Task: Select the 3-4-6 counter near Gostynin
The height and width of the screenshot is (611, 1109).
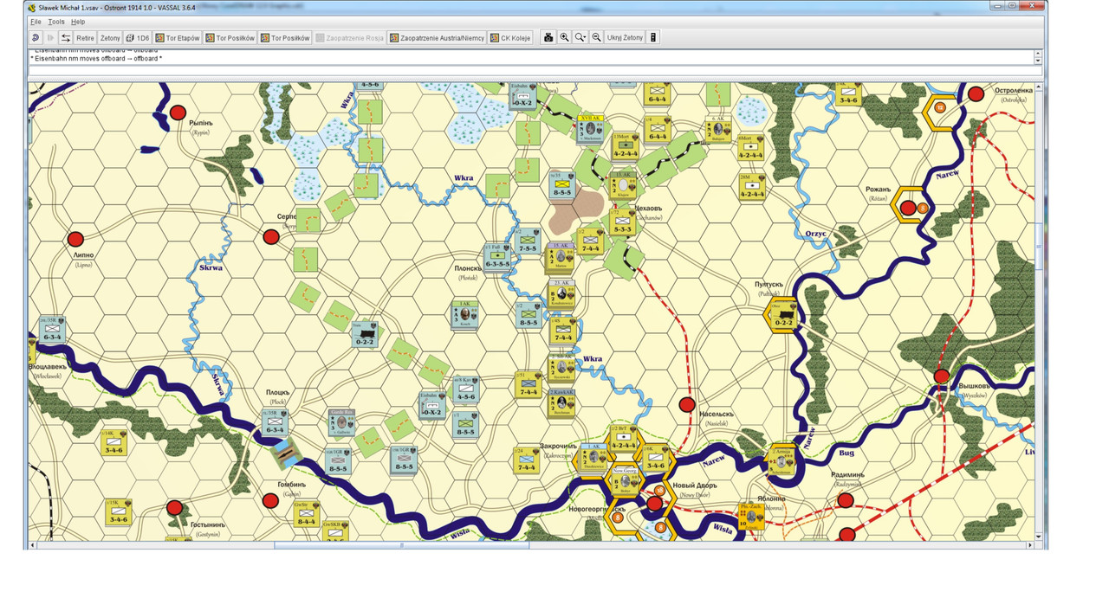Action: pyautogui.click(x=117, y=512)
